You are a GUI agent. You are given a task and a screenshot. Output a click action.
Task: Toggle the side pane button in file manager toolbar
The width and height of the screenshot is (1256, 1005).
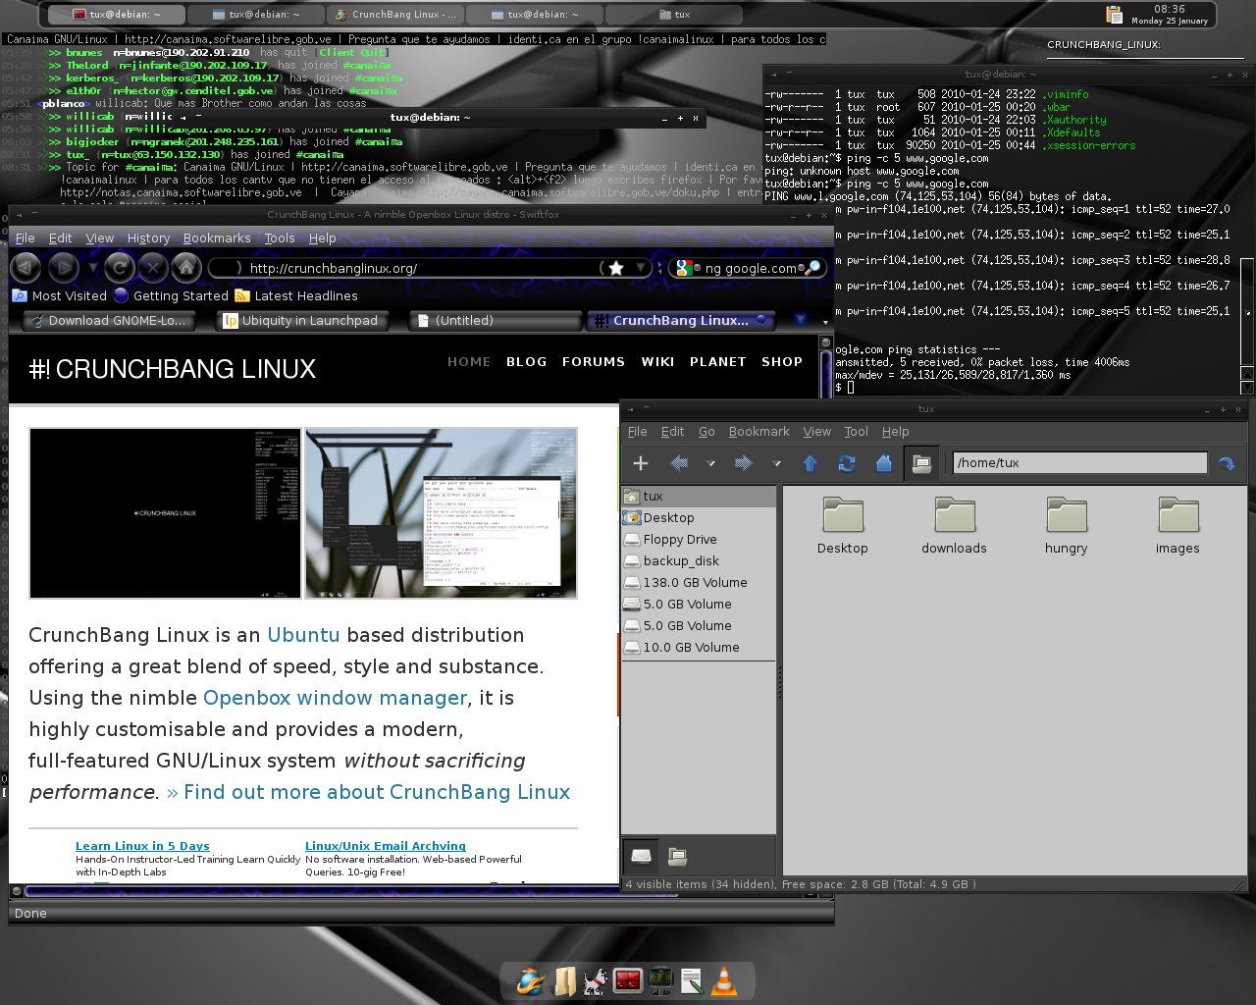[921, 463]
